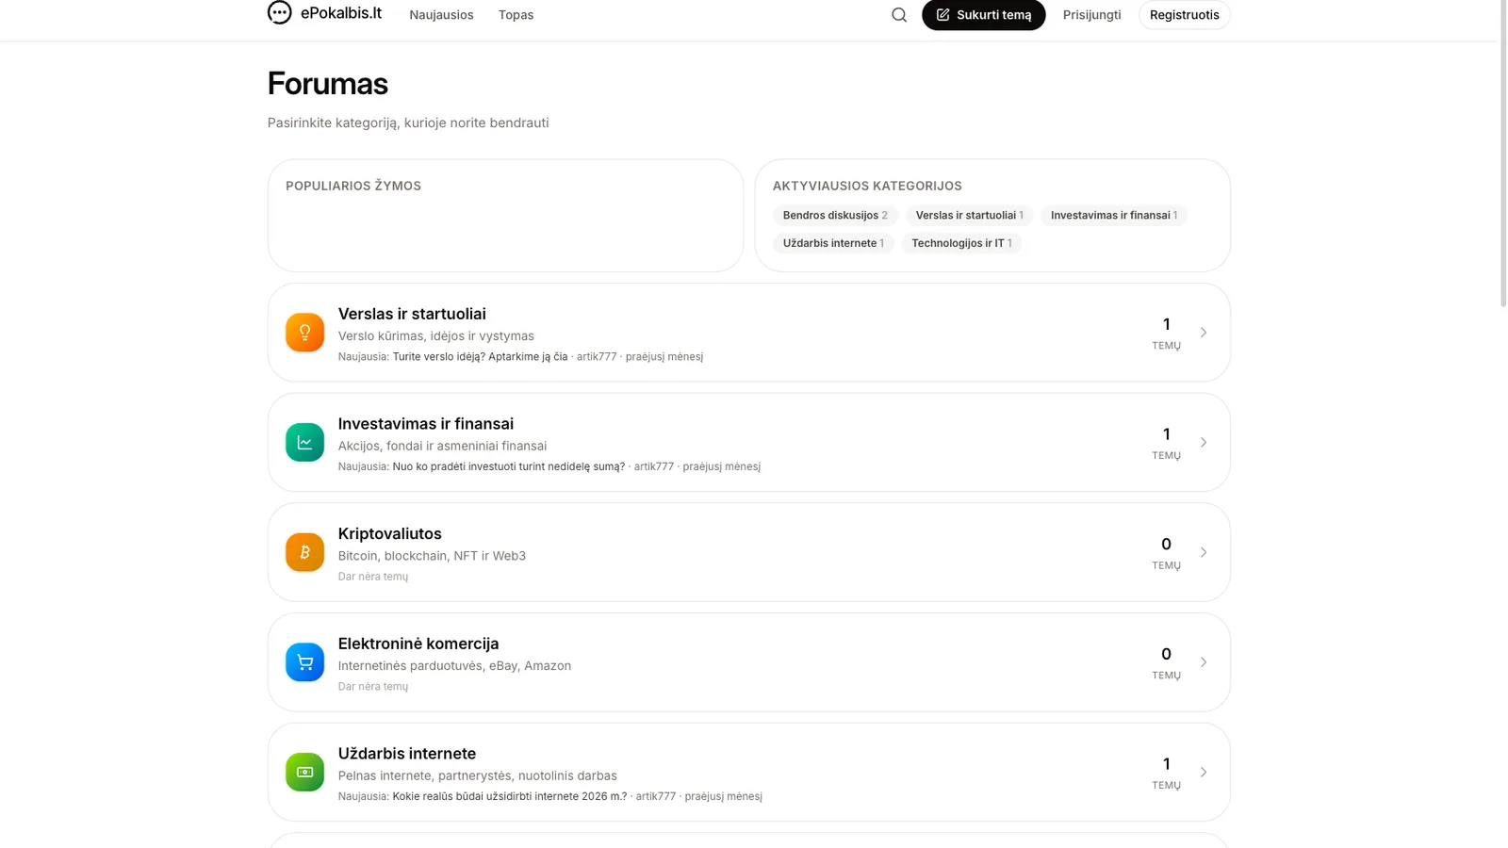Click the 'Aktyviausios kategorijos' heading
The width and height of the screenshot is (1508, 848).
click(x=867, y=187)
